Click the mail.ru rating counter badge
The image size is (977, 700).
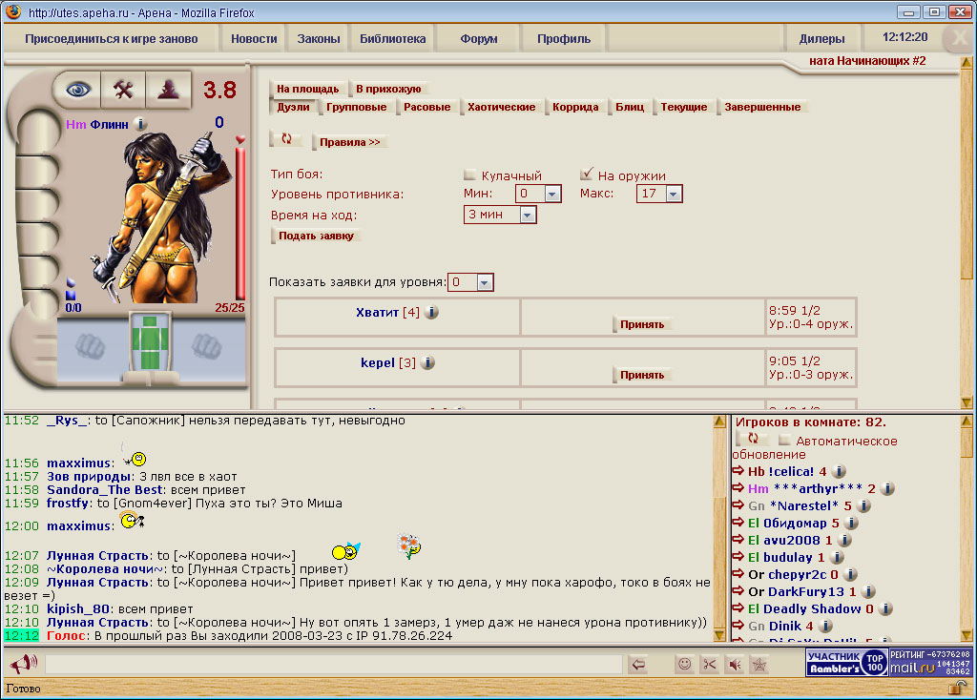click(x=929, y=663)
